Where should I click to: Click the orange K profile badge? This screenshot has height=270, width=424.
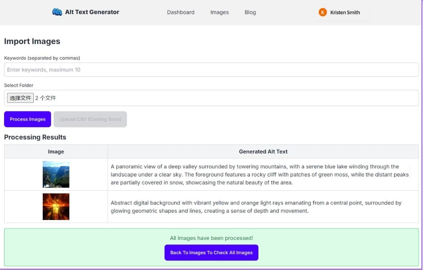click(x=323, y=12)
